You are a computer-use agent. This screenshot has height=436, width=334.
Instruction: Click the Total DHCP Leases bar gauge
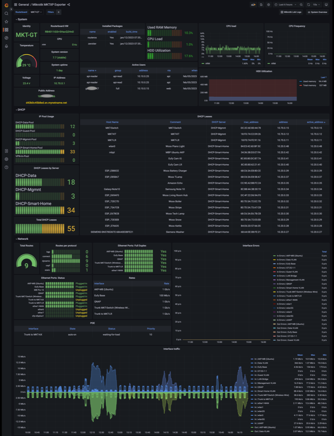pyautogui.click(x=40, y=229)
